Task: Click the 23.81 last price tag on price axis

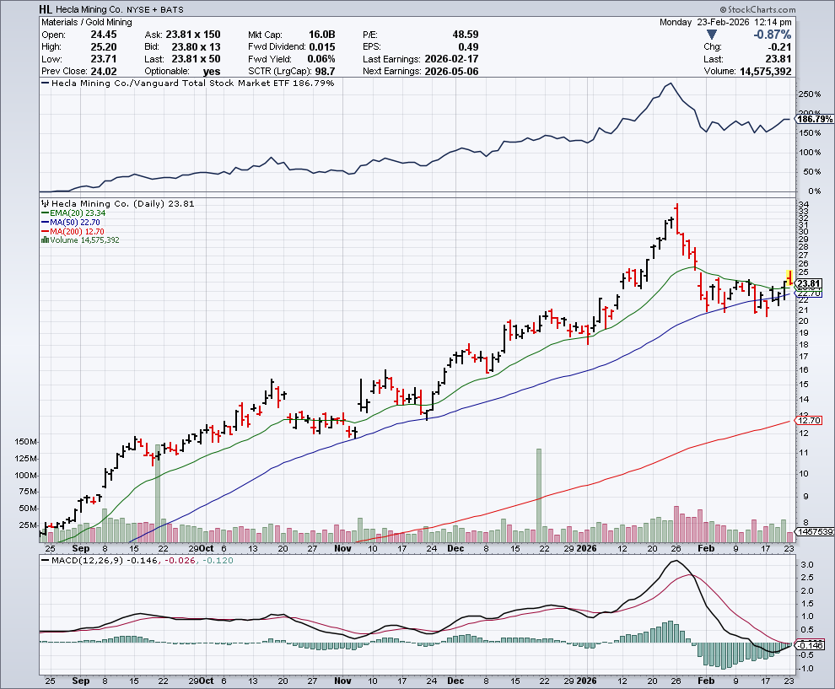Action: [x=810, y=283]
